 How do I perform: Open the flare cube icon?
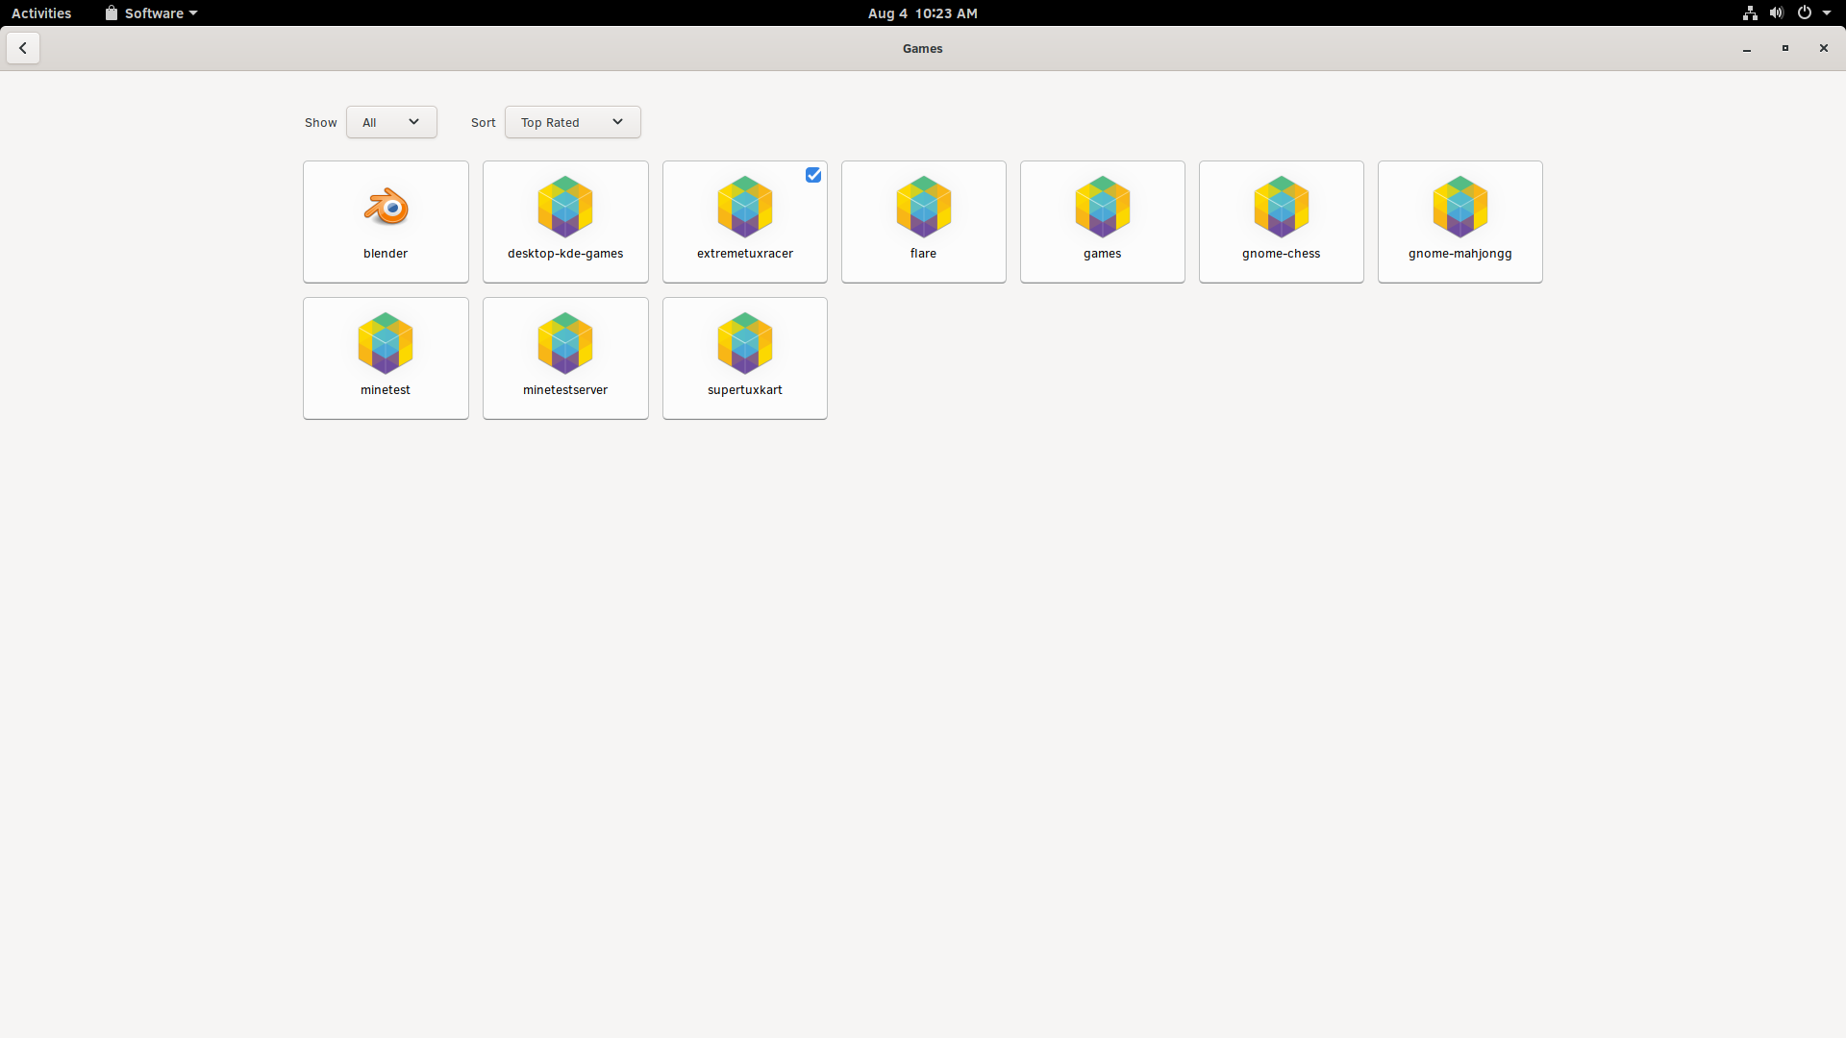click(x=924, y=207)
